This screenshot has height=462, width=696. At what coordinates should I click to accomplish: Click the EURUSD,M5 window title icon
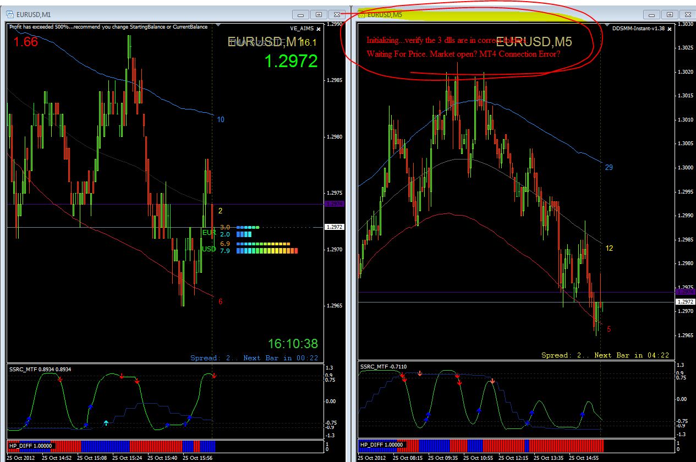(x=362, y=14)
